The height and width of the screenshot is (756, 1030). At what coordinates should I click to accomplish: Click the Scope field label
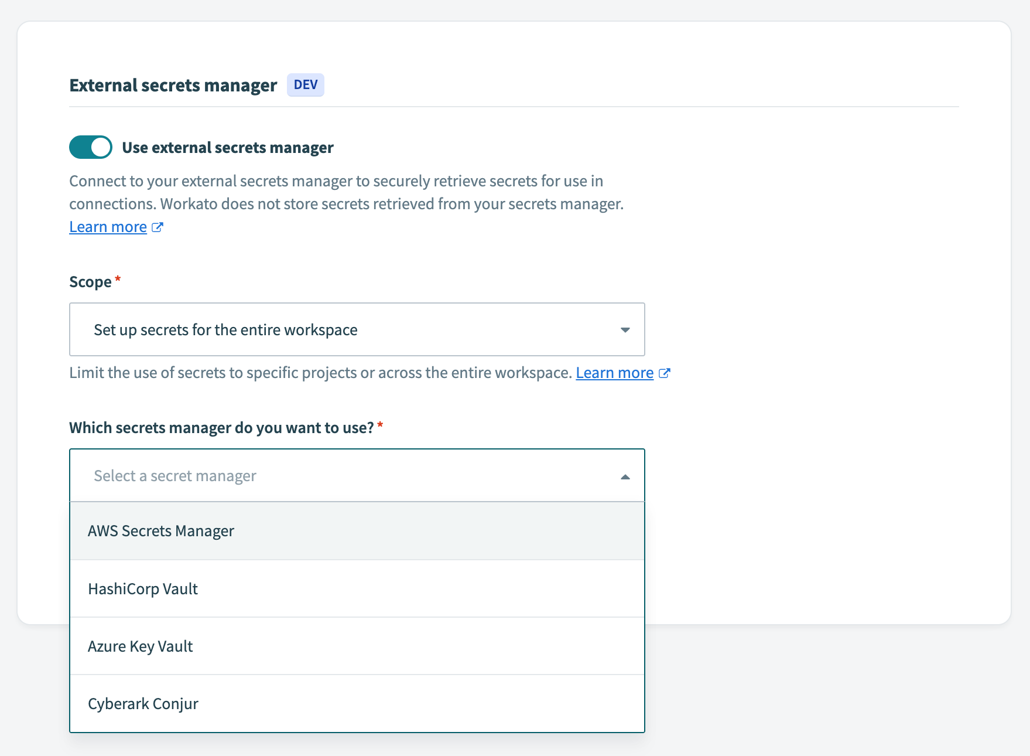[90, 282]
